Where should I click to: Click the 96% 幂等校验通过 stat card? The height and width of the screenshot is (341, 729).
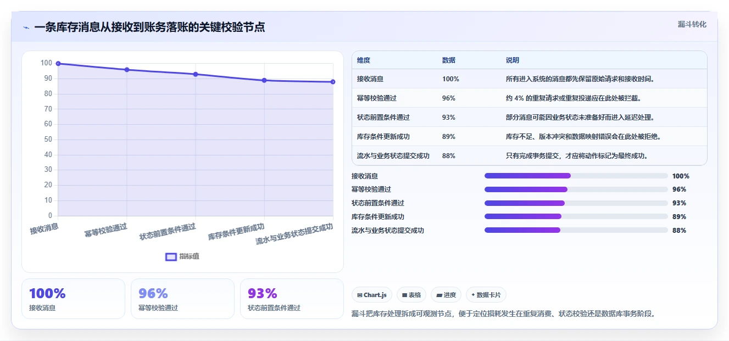click(x=183, y=299)
